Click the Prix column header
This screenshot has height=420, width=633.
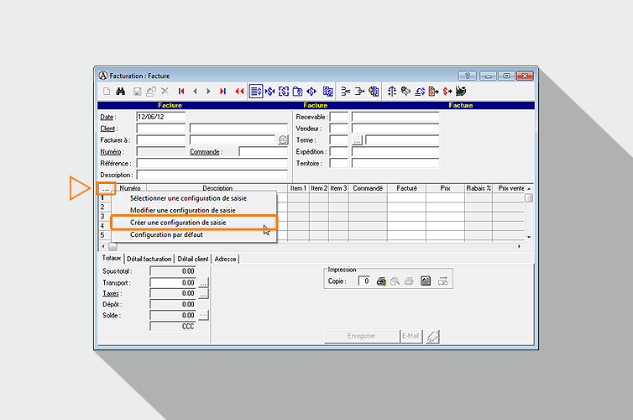[445, 189]
